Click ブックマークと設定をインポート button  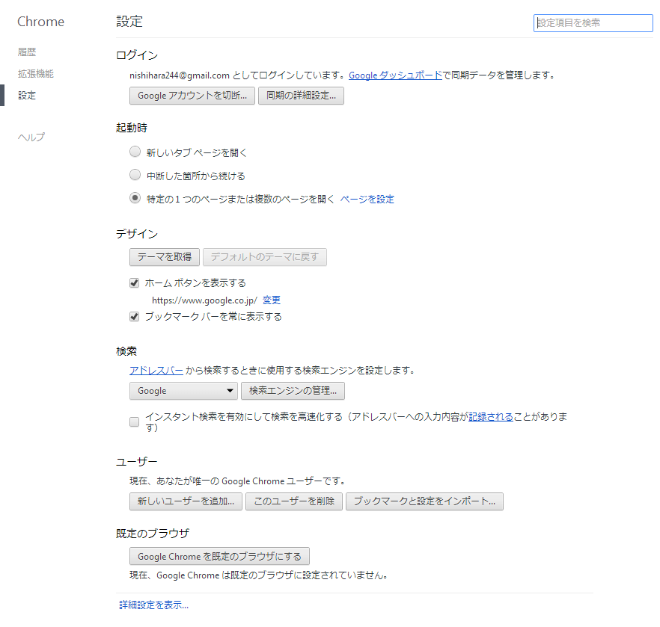[424, 501]
